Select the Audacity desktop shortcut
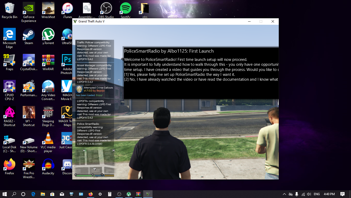The height and width of the screenshot is (198, 351). click(48, 167)
